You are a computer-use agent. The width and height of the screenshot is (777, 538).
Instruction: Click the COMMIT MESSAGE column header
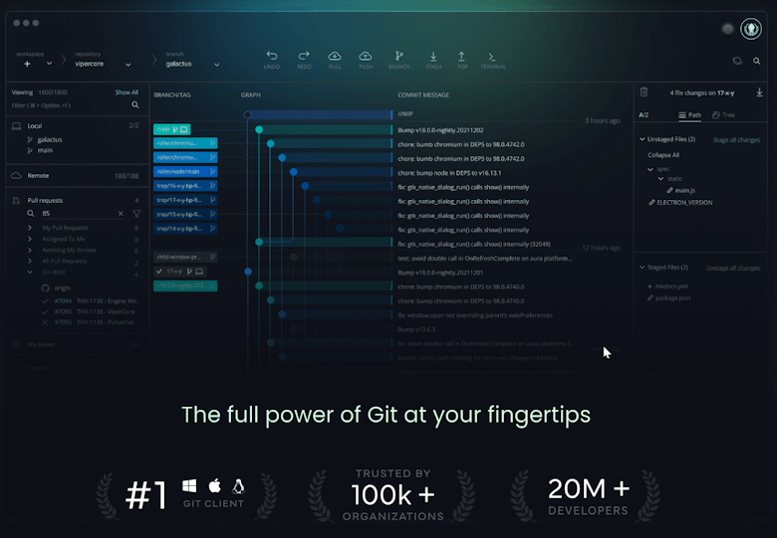(x=423, y=94)
